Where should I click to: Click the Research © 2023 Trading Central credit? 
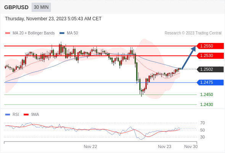click(193, 33)
